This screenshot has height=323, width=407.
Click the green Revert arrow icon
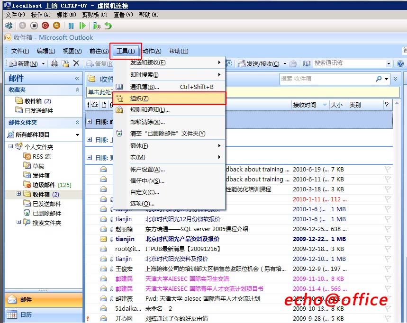pos(108,26)
